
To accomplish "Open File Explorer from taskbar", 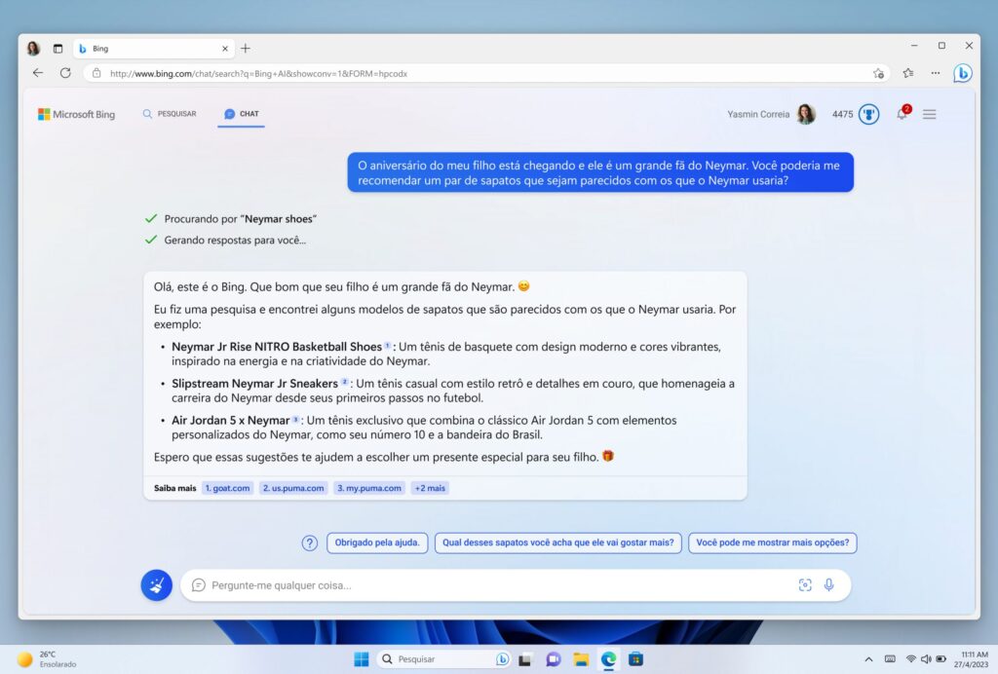I will (581, 659).
